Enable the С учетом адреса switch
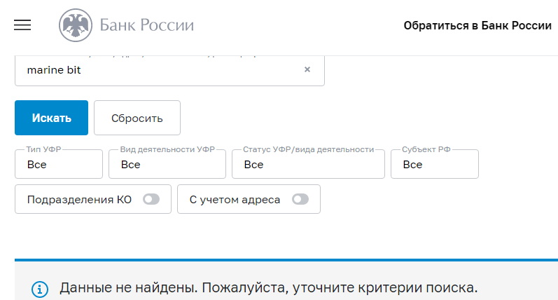Image resolution: width=558 pixels, height=300 pixels. [300, 200]
